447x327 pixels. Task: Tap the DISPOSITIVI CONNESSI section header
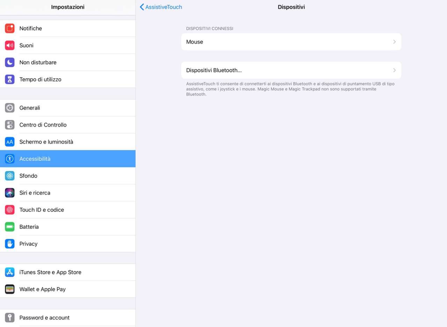[x=210, y=28]
